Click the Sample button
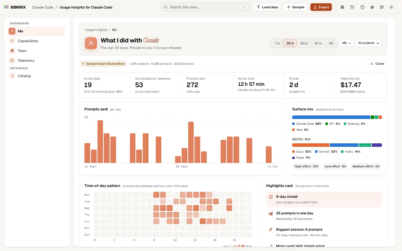 coord(295,7)
